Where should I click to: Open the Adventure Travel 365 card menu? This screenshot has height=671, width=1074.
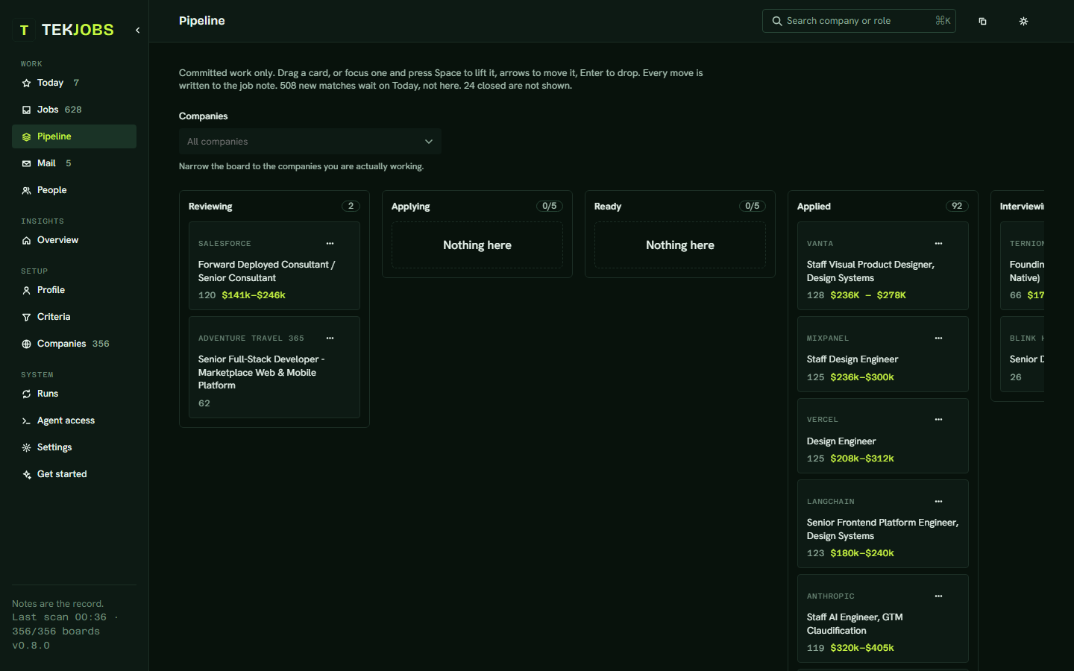point(330,338)
